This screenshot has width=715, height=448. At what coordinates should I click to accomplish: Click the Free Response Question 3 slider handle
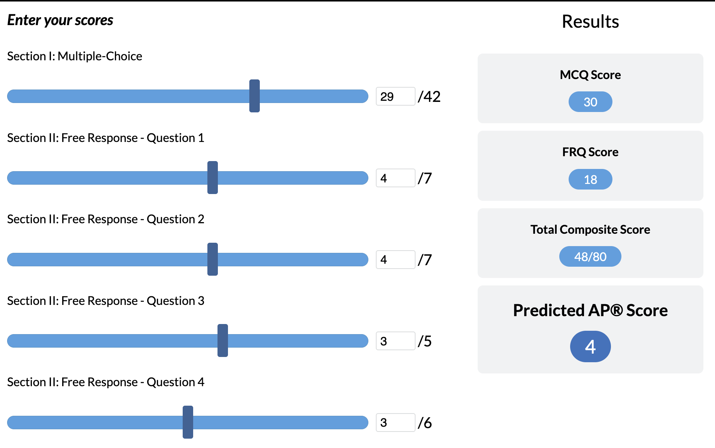point(223,340)
